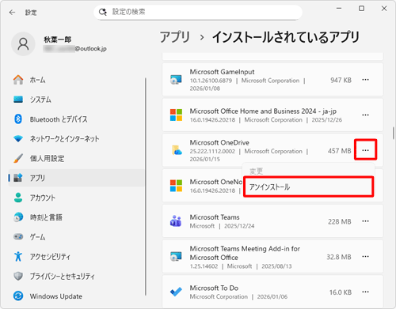Image resolution: width=396 pixels, height=309 pixels.
Task: Open more options for Microsoft Teams
Action: click(x=365, y=221)
